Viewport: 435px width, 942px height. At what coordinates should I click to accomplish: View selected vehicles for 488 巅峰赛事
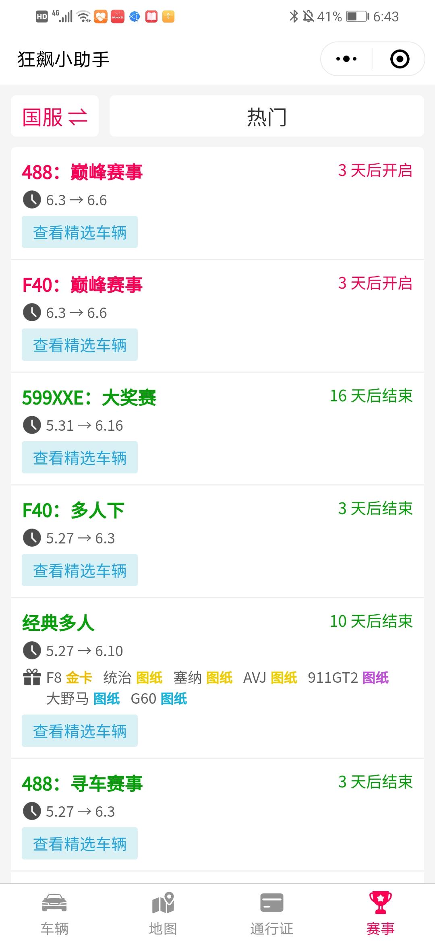coord(80,232)
